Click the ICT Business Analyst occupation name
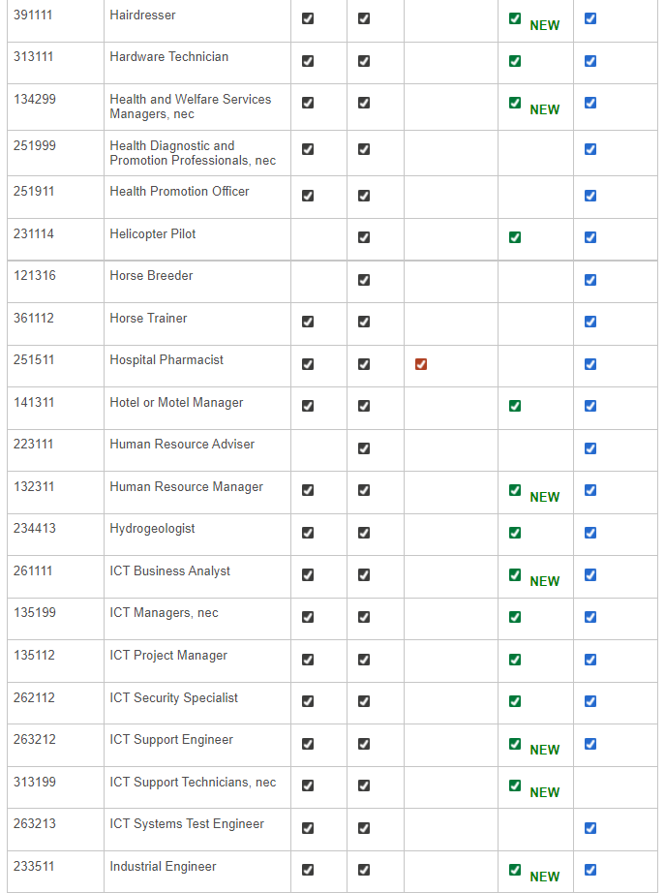Screen dimensions: 665x893 169,571
